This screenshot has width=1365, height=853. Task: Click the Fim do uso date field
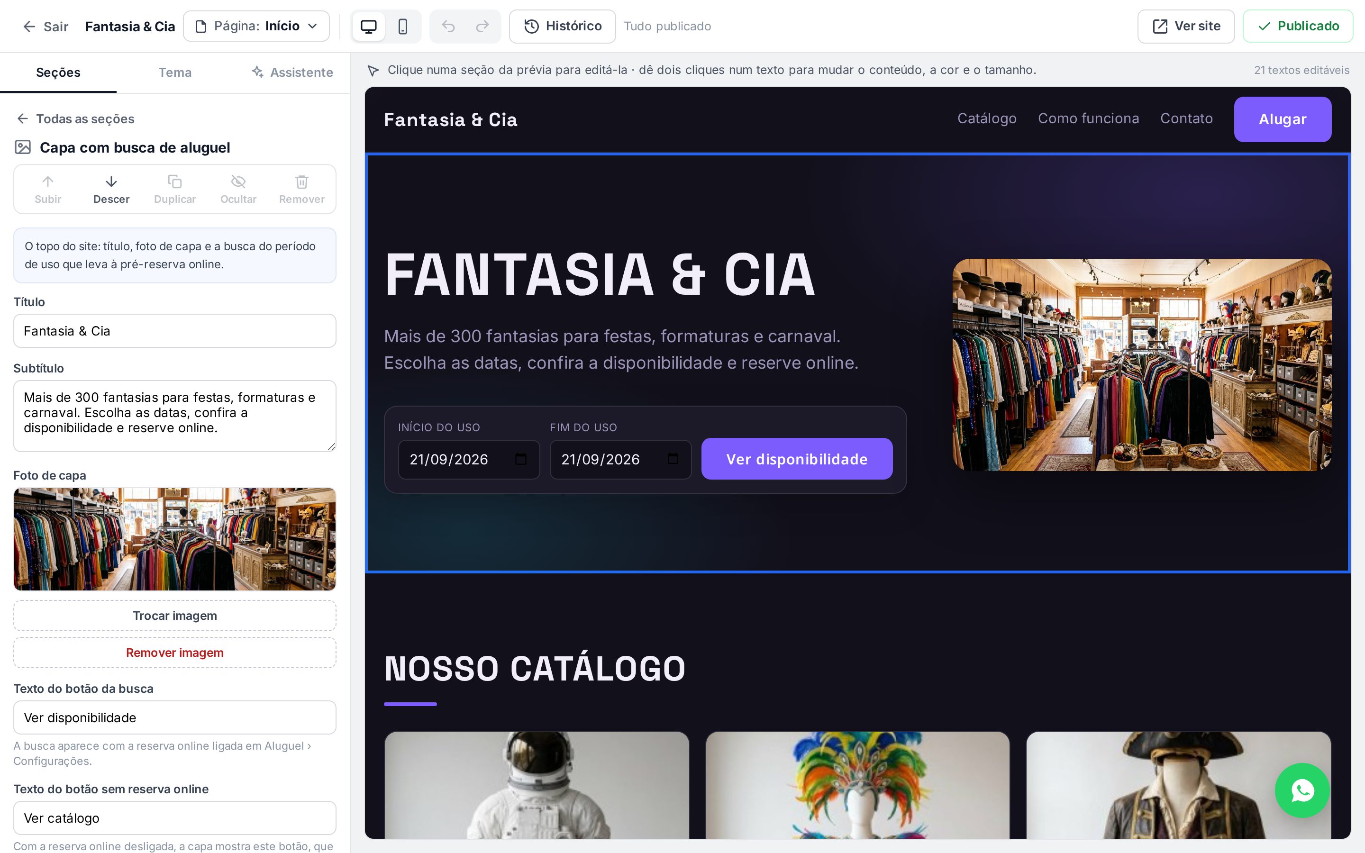pyautogui.click(x=620, y=459)
